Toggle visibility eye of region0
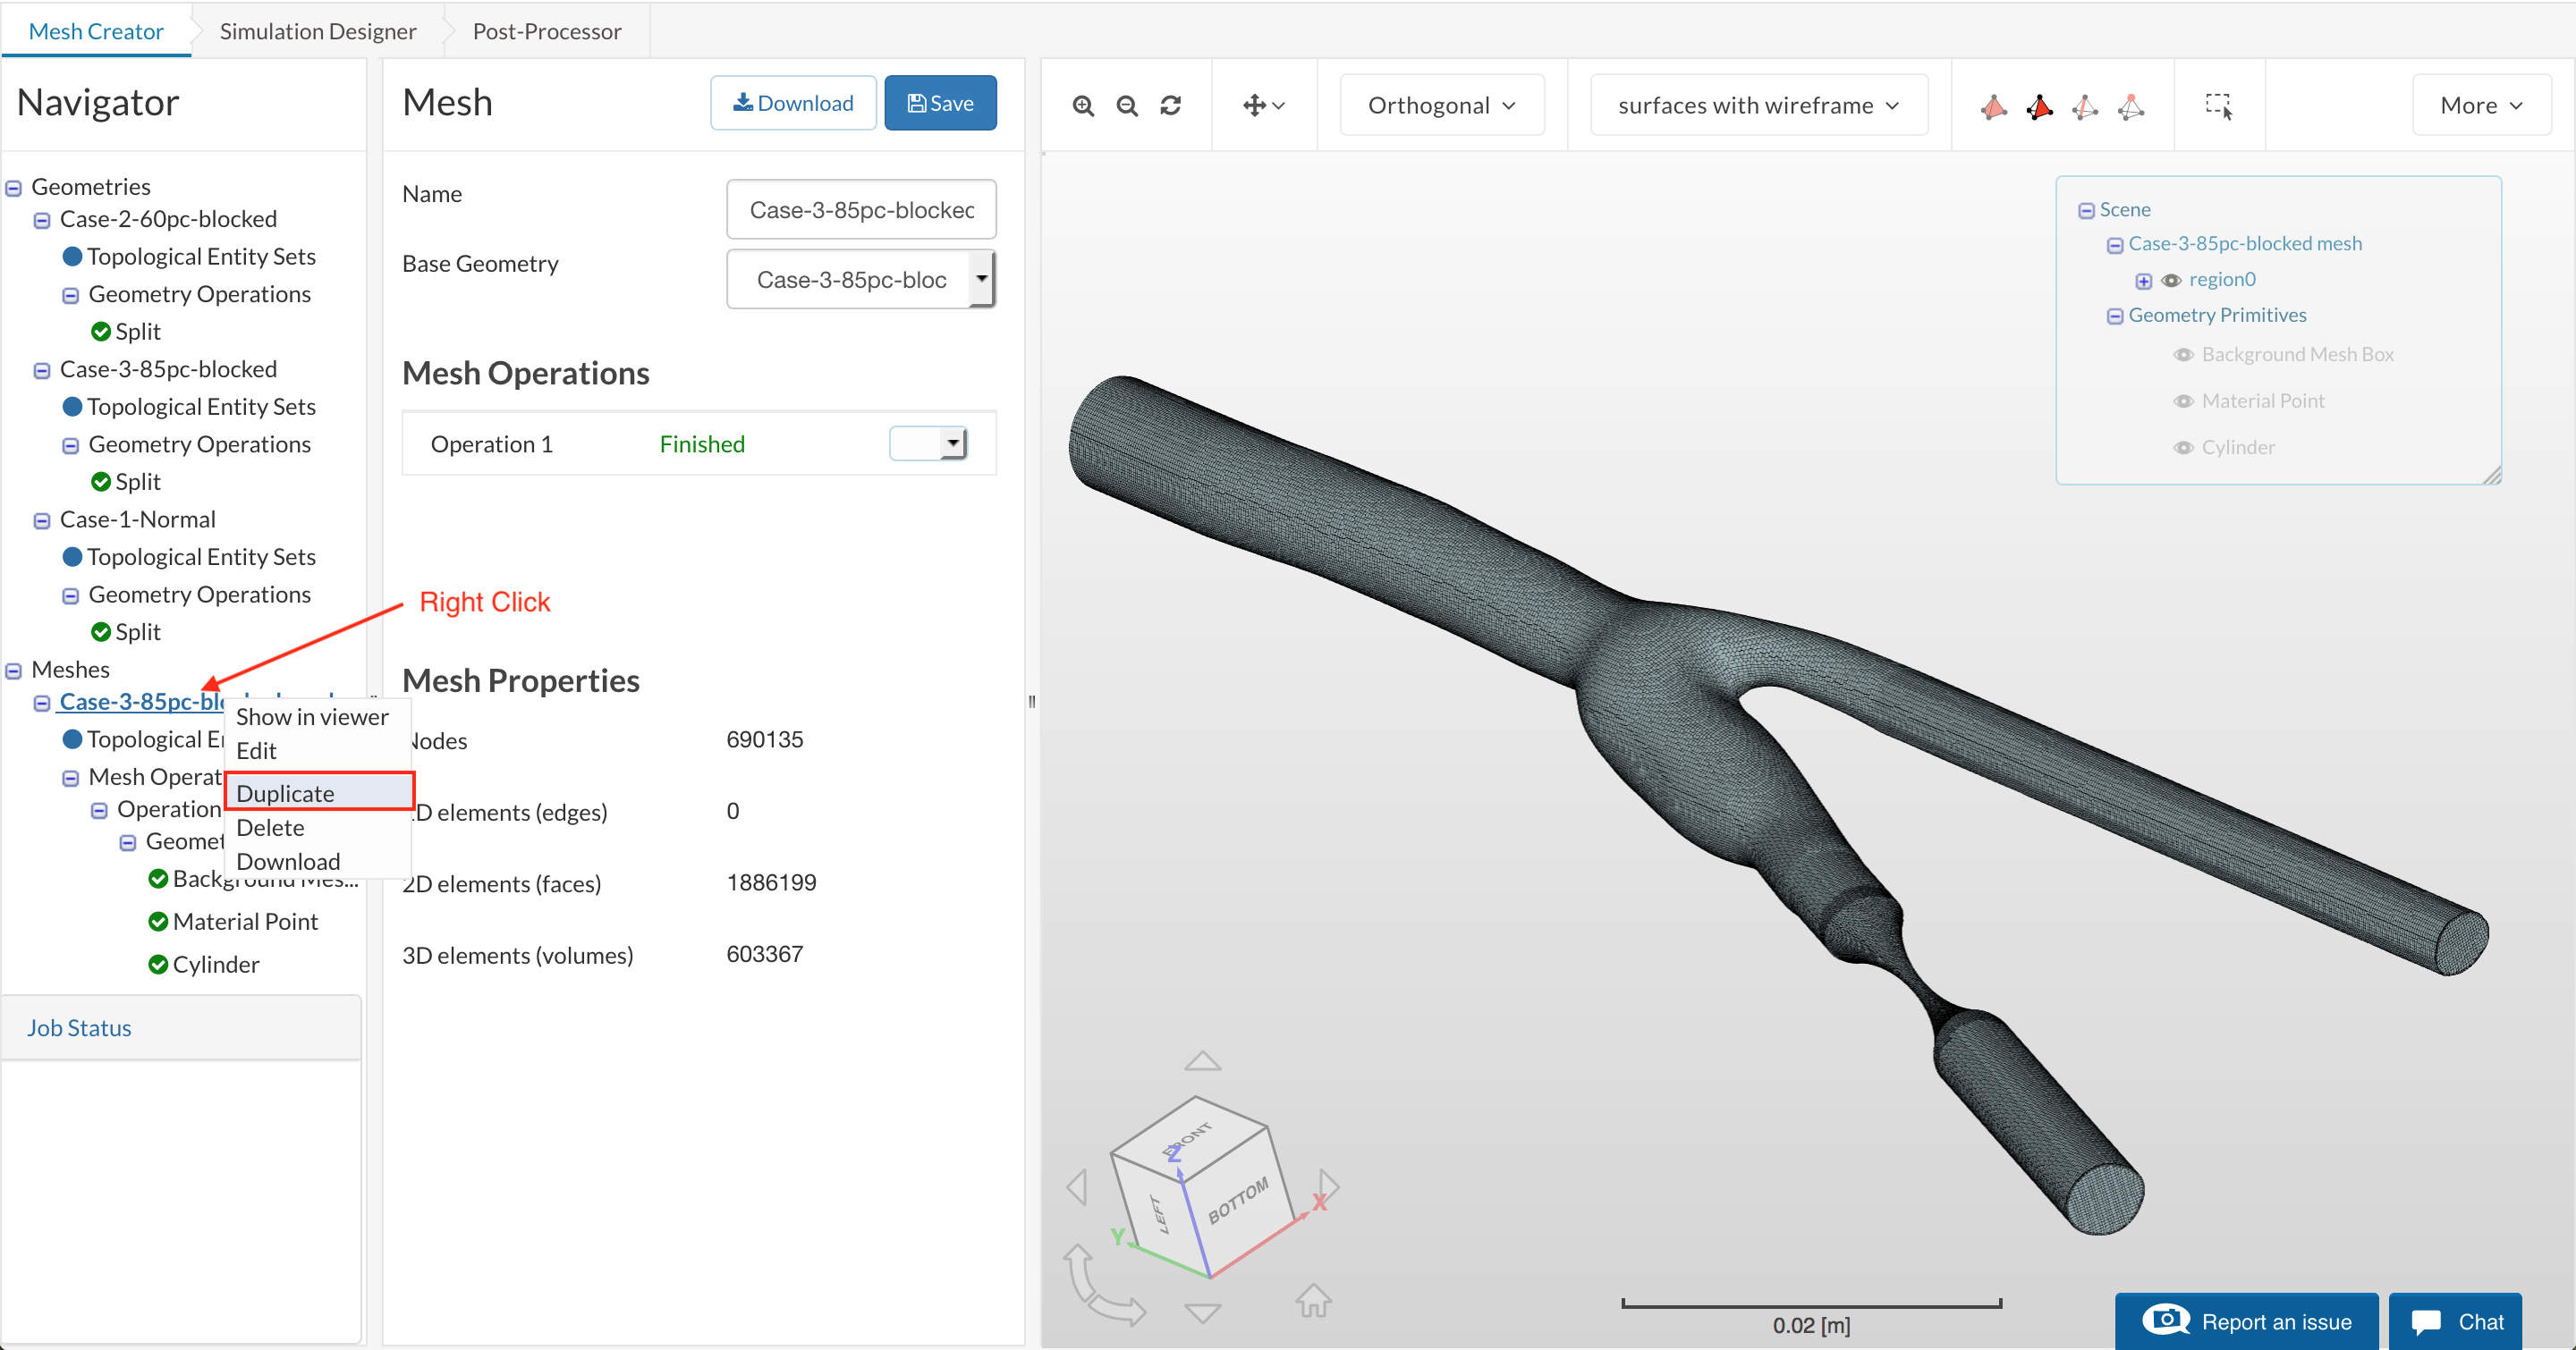 (x=2171, y=281)
